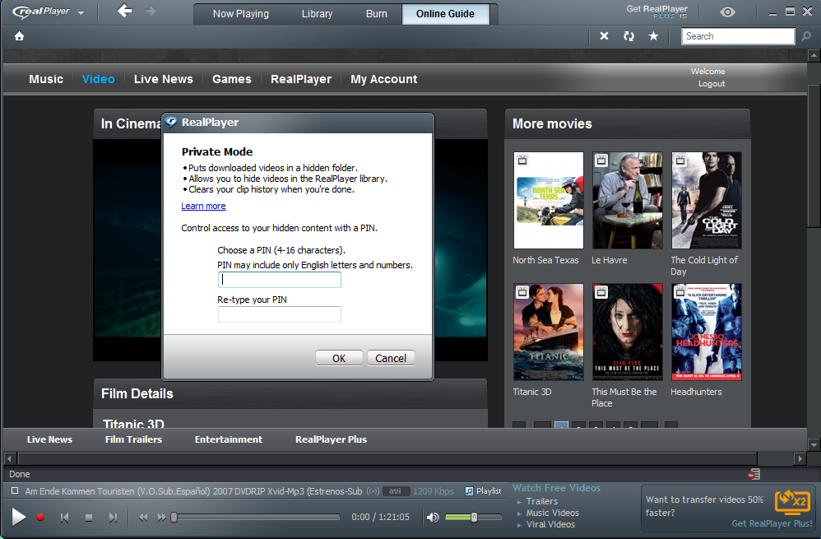Viewport: 821px width, 539px height.
Task: Open Film Trailers
Action: tap(133, 439)
